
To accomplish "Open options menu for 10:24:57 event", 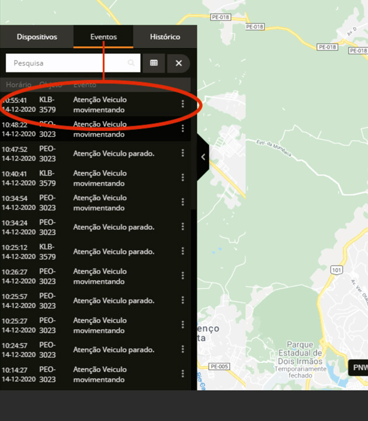I will (183, 349).
